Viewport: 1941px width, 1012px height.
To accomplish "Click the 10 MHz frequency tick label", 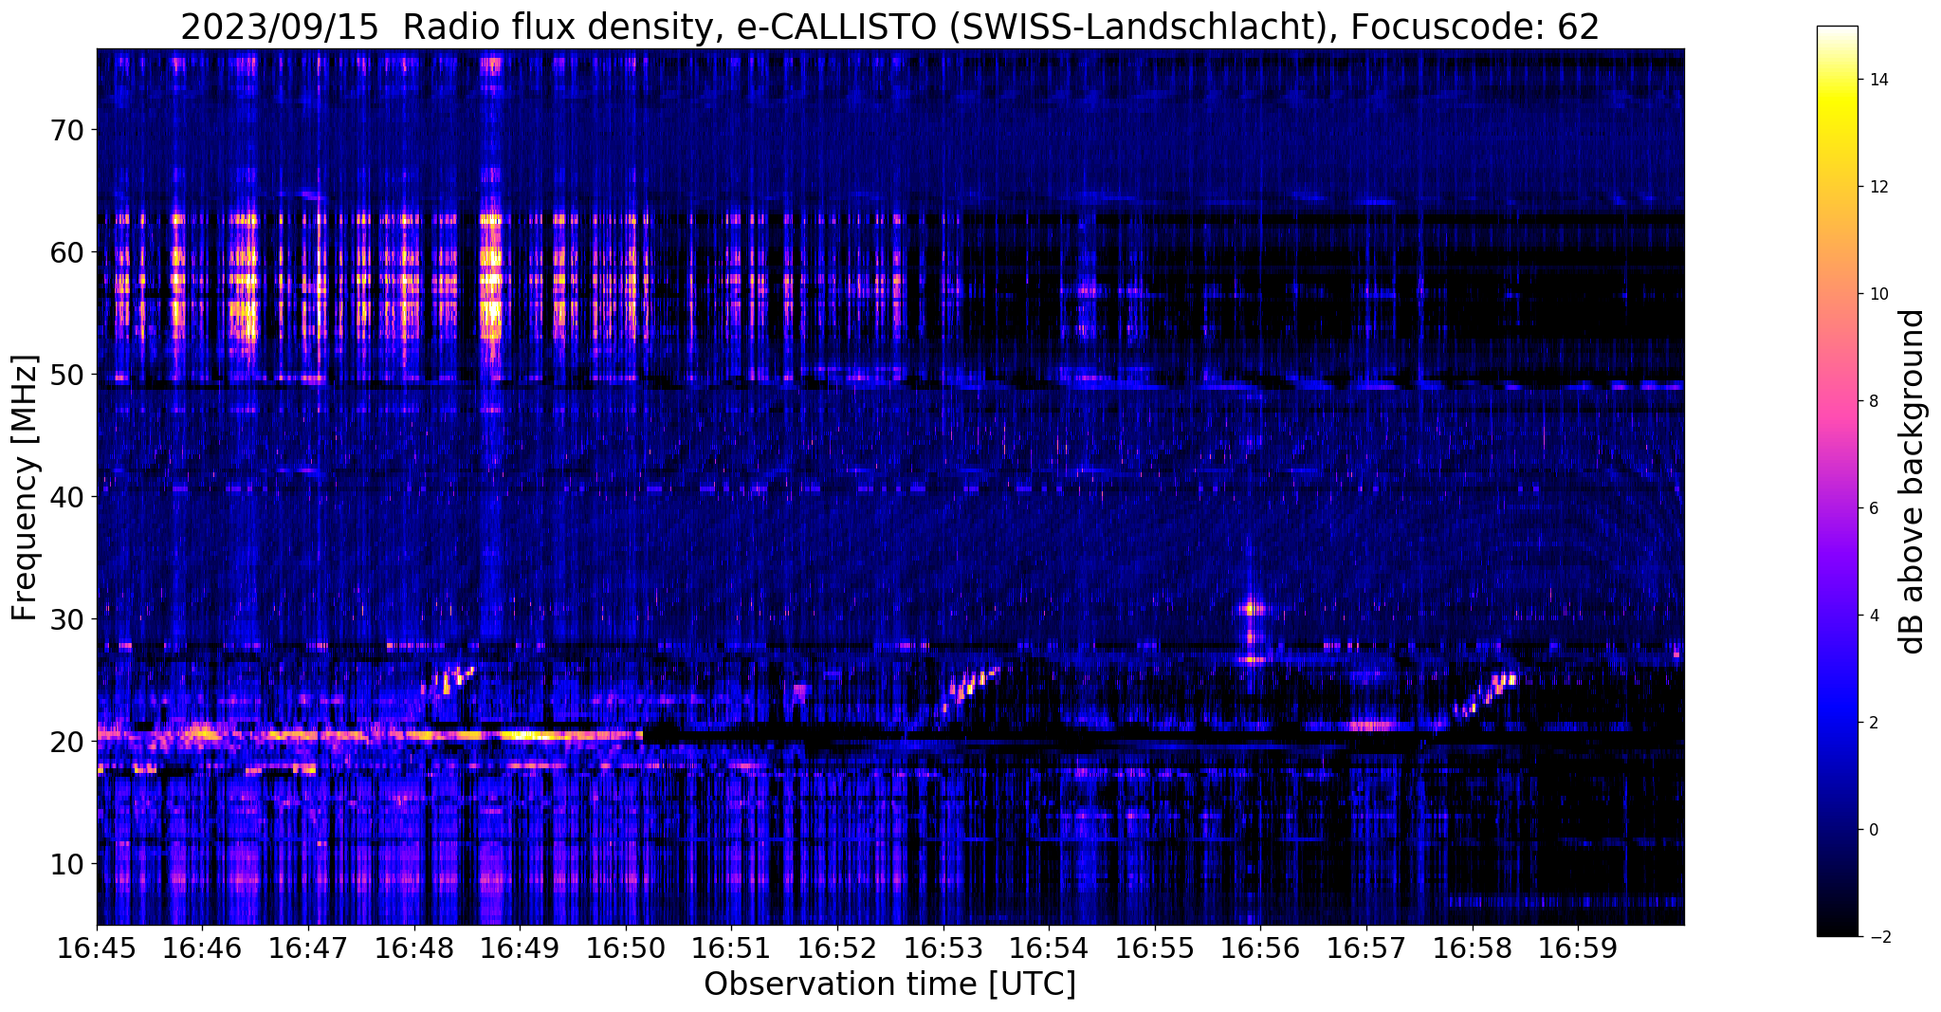I will coord(66,864).
